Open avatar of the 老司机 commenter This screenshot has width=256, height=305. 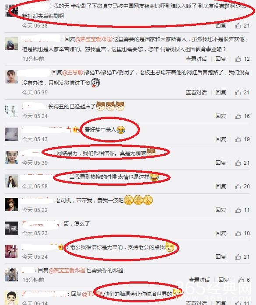11,204
